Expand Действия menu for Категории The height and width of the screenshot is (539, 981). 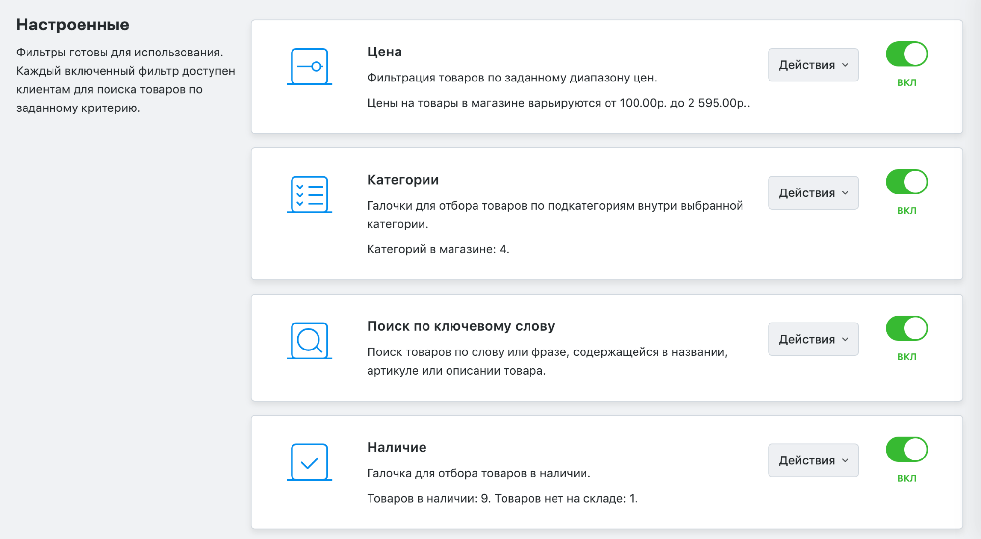click(x=813, y=193)
